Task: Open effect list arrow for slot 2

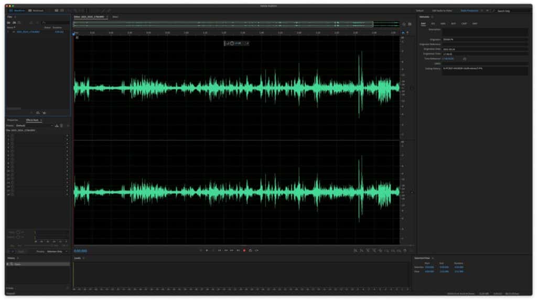Action: click(67, 139)
